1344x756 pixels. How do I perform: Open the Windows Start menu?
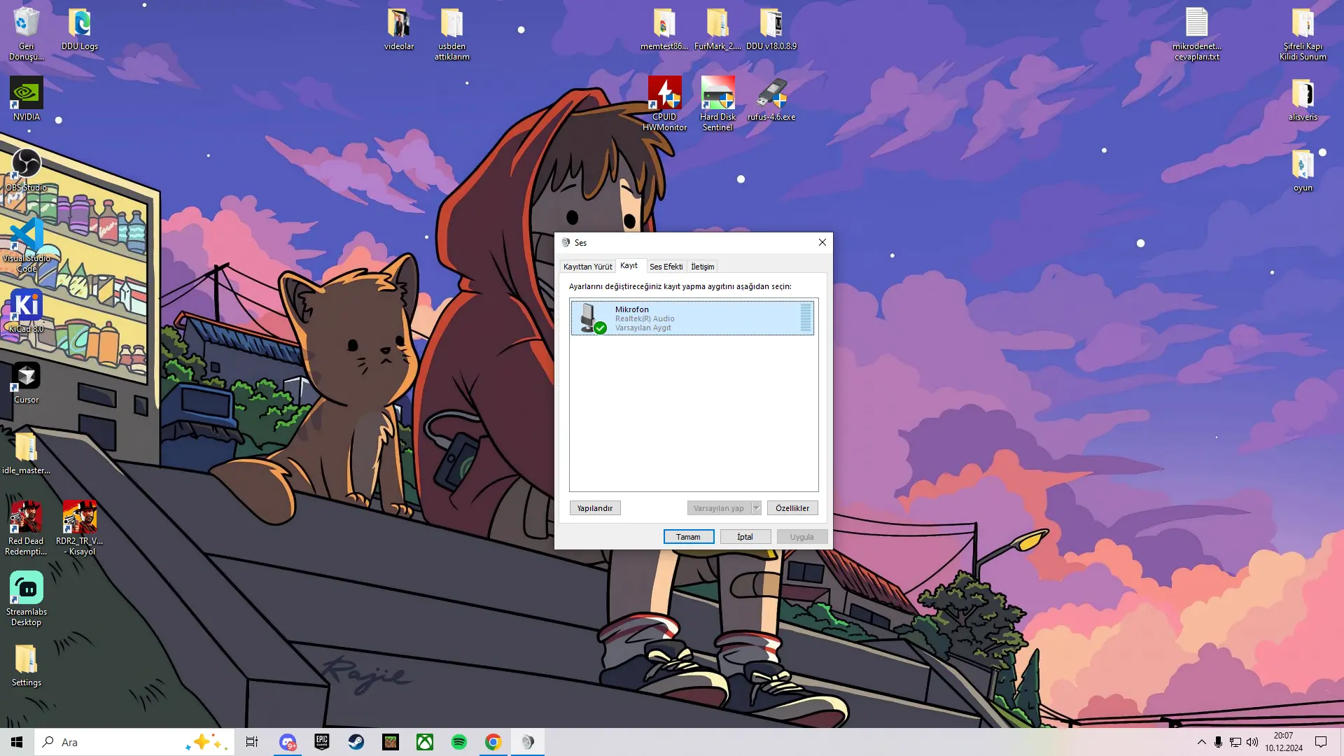point(17,742)
